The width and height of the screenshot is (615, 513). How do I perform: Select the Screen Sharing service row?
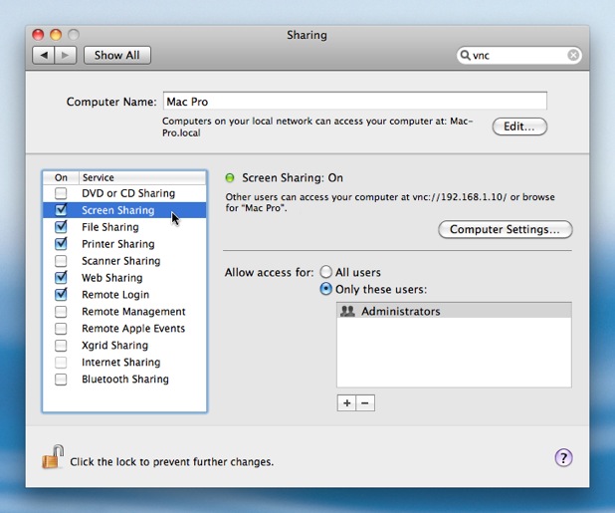124,210
